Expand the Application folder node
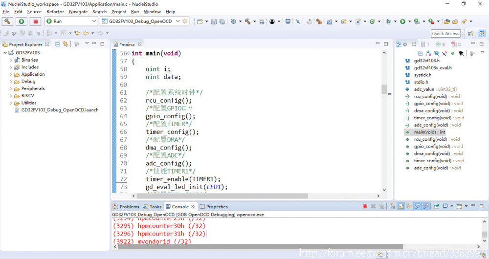The height and width of the screenshot is (259, 489). coord(11,74)
